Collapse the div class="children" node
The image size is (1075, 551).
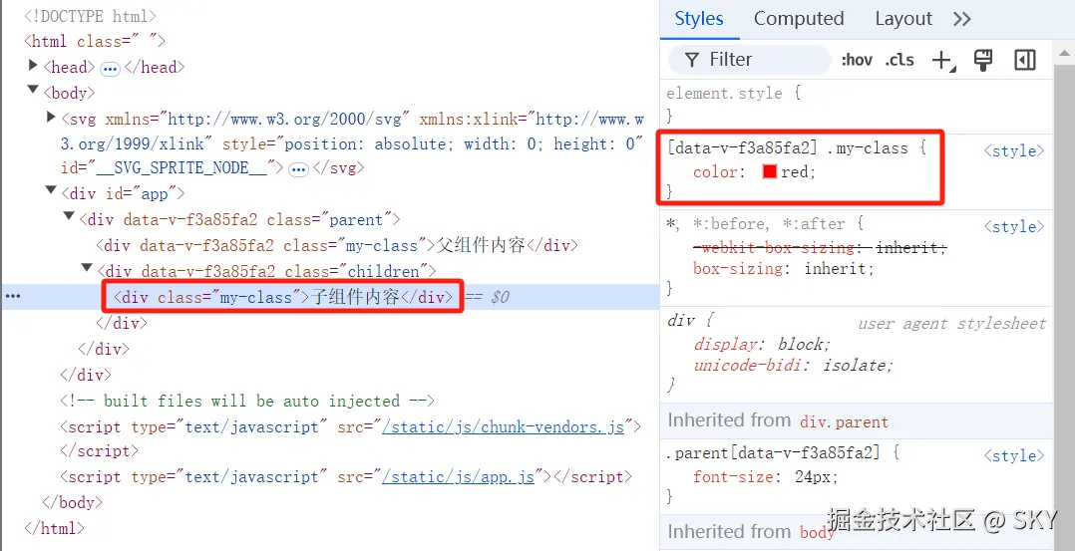(87, 267)
